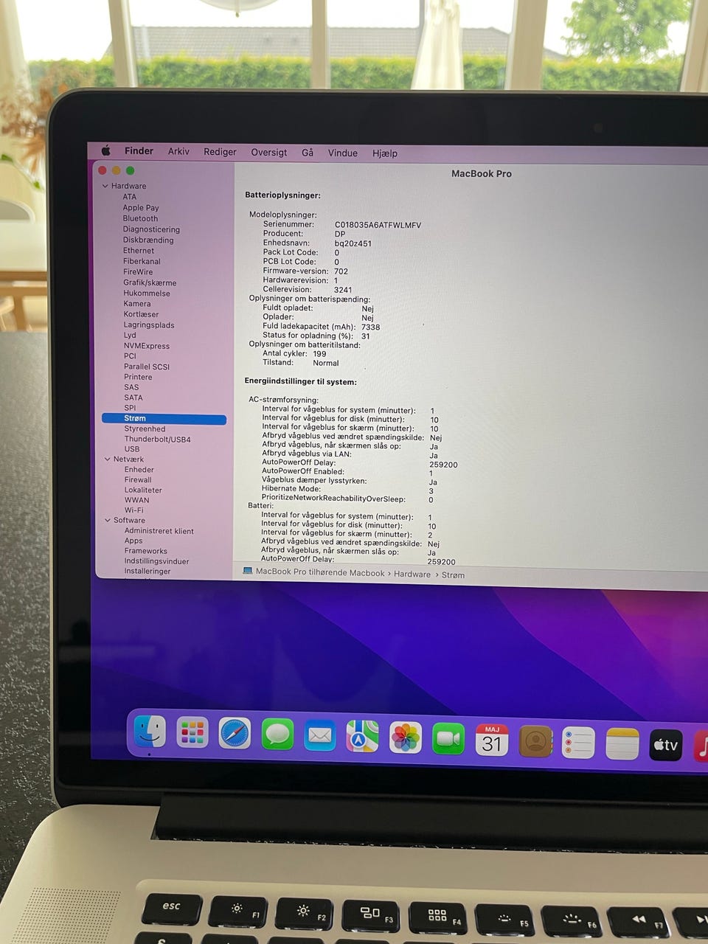This screenshot has width=708, height=944.
Task: Minimize the MacBook Pro window
Action: [x=116, y=170]
